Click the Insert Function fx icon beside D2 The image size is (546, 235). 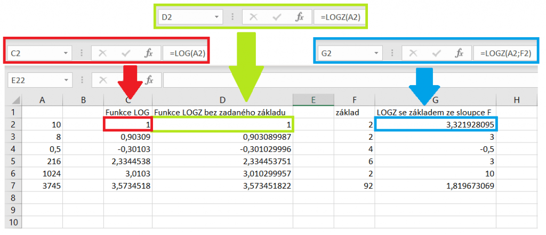(300, 17)
